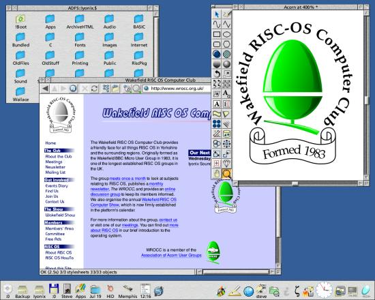Reload the page with the refresh icon
This screenshot has height=300, width=375.
(x=94, y=89)
